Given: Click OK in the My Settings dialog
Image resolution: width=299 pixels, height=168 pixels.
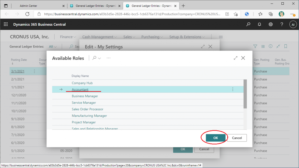Looking at the screenshot, I should 183,149.
